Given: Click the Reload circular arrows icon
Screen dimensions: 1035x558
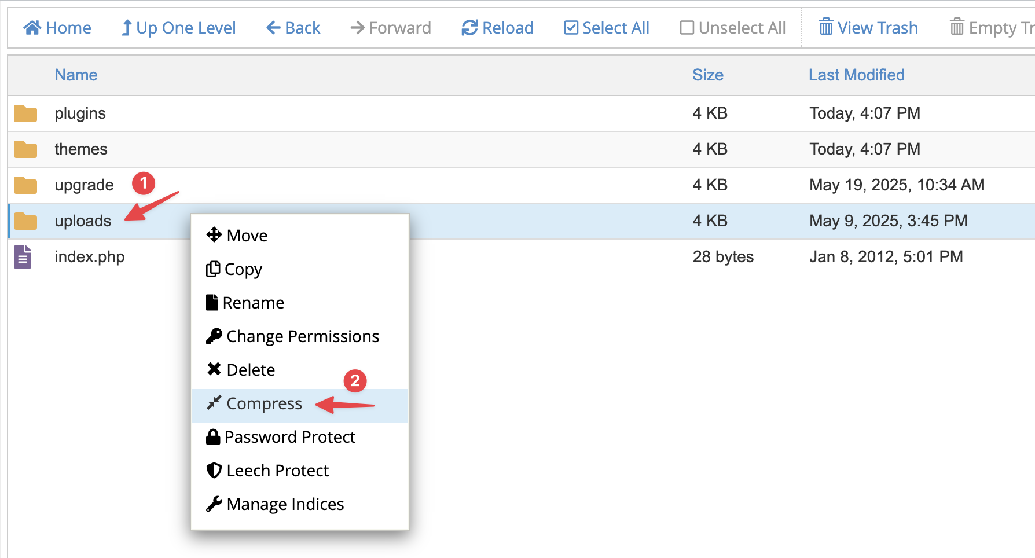Looking at the screenshot, I should click(x=469, y=27).
